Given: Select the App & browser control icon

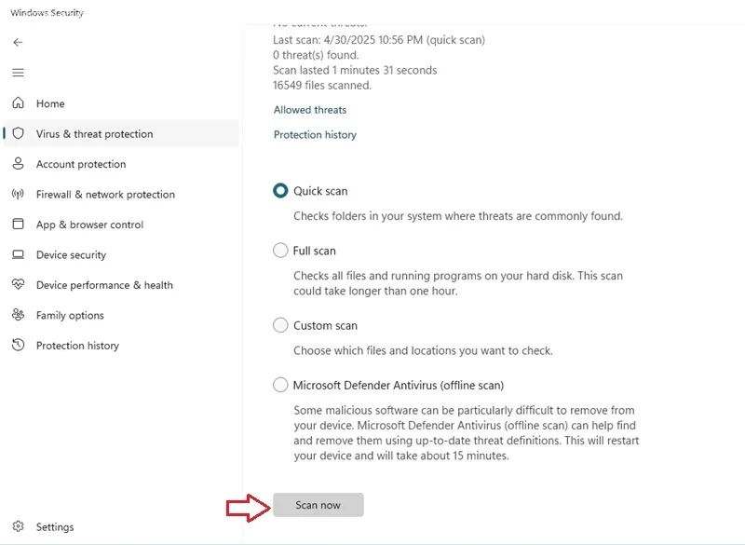Looking at the screenshot, I should (x=18, y=225).
